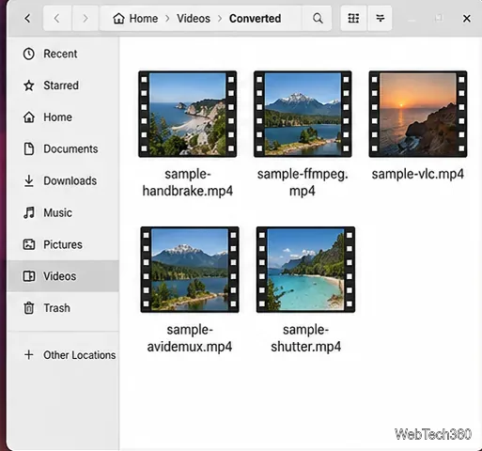Click the leftmost back chevron in the header
482x451 pixels.
click(27, 19)
